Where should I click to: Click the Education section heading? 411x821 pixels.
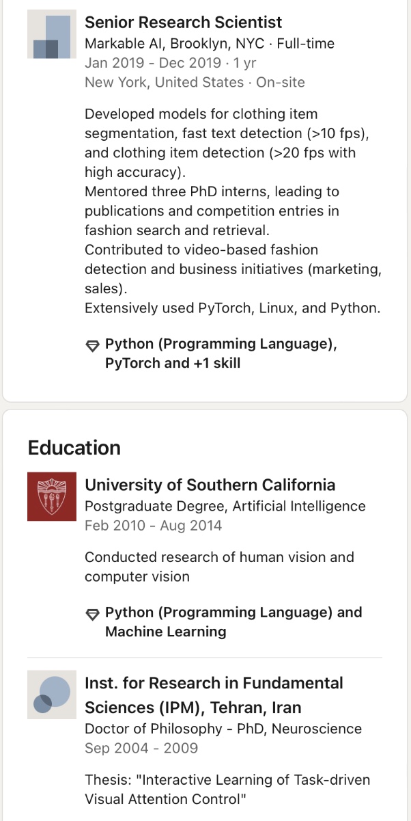[x=74, y=448]
